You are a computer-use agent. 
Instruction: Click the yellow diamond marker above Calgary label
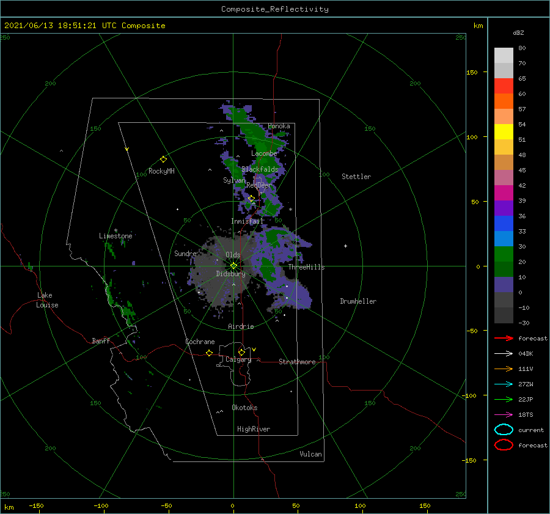241,352
